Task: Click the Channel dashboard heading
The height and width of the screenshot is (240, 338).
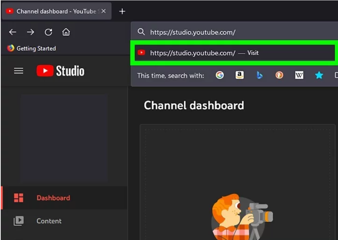Action: click(194, 105)
